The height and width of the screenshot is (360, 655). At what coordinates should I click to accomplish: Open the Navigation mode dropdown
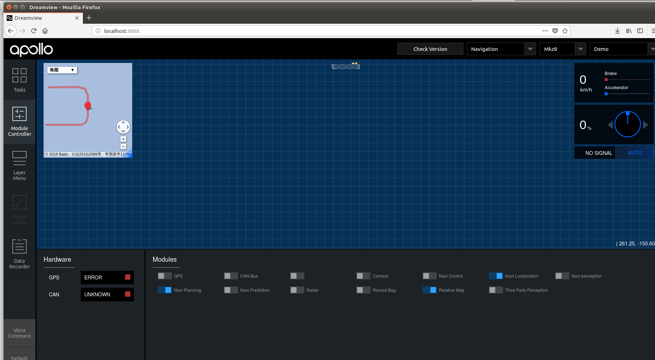501,49
